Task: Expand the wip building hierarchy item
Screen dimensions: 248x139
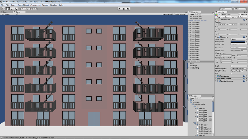Action: point(189,68)
